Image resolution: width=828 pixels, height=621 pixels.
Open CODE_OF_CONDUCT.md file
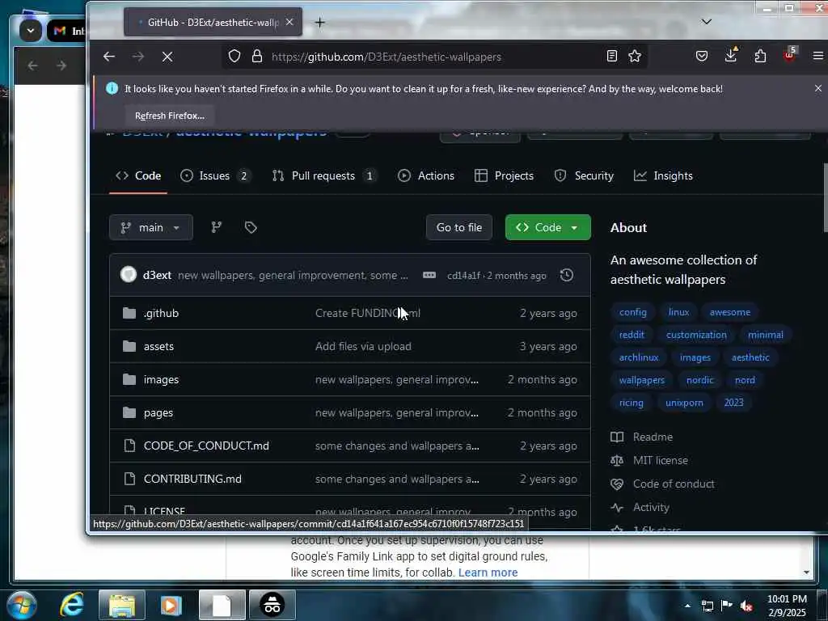point(206,446)
